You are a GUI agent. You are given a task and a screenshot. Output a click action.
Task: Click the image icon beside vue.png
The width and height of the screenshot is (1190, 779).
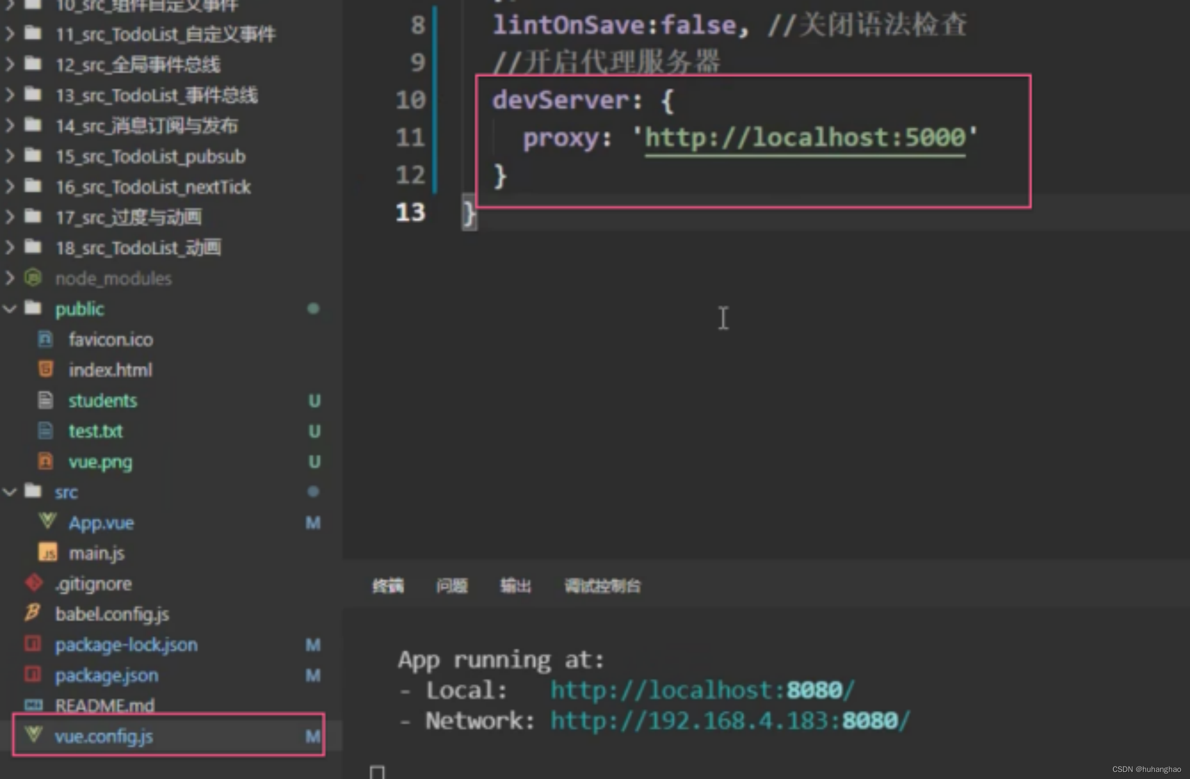click(x=45, y=461)
